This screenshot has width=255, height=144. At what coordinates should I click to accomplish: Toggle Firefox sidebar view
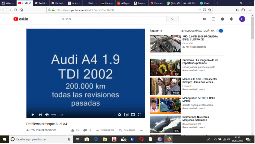point(243,10)
